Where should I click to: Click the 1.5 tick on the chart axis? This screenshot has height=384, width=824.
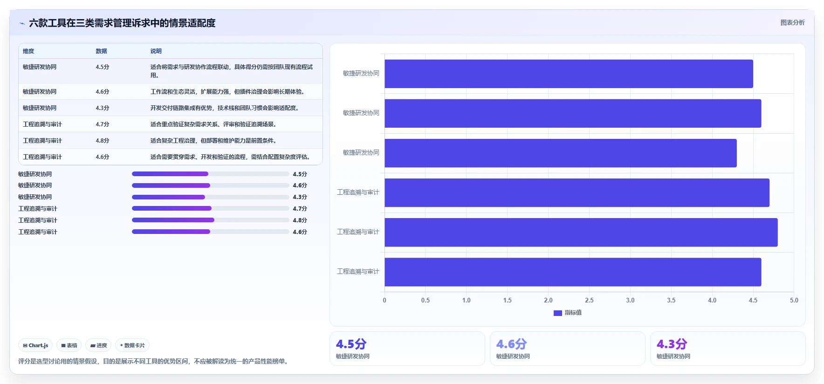508,301
